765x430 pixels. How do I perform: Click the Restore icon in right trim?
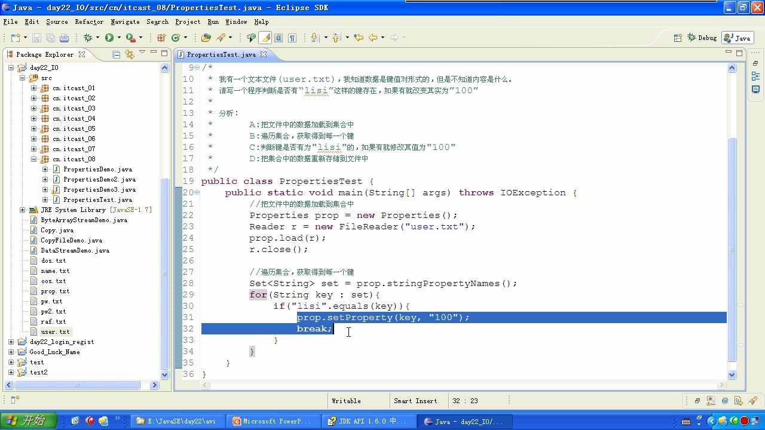755,63
